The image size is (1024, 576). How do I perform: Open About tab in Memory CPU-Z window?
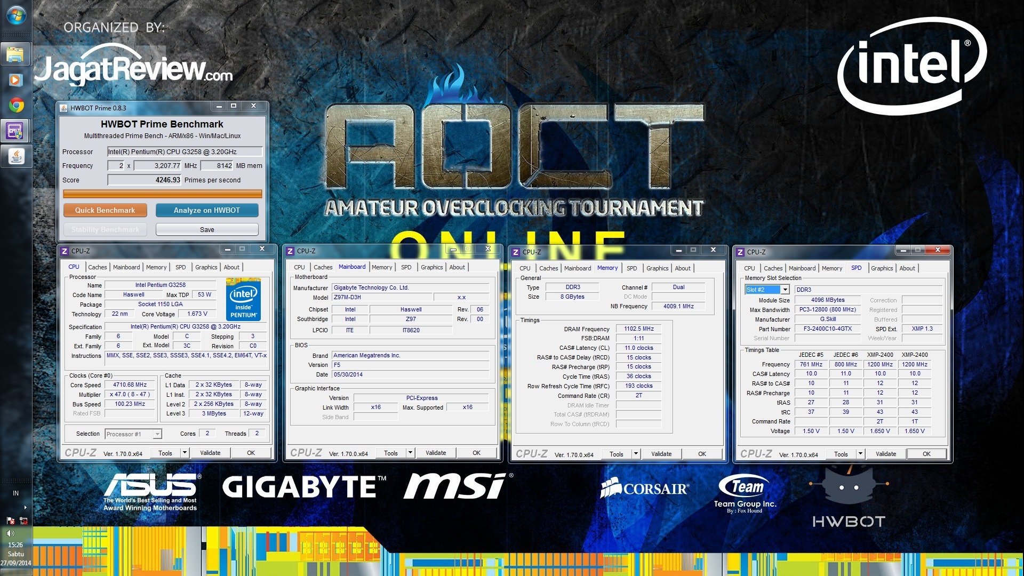coord(683,268)
